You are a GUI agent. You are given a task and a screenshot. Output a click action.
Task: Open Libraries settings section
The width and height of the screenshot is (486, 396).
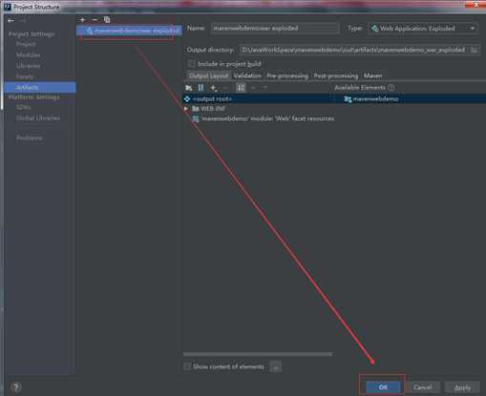click(29, 66)
